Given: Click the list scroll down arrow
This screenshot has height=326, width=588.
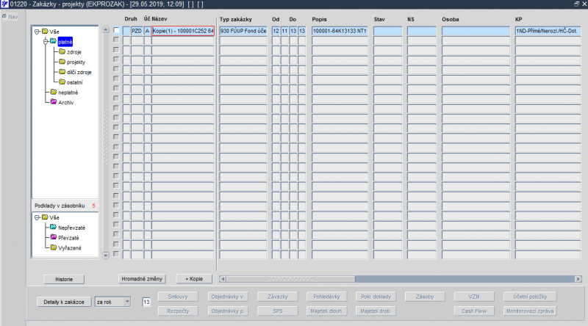Looking at the screenshot, I should click(106, 256).
